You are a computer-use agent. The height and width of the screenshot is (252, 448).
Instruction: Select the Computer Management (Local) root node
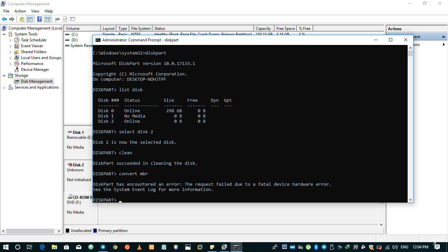coord(35,28)
